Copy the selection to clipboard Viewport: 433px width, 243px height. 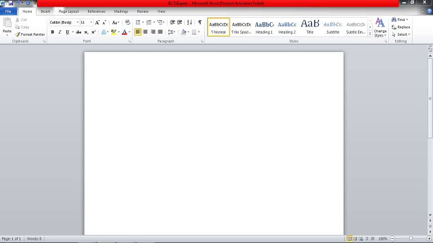tap(22, 27)
